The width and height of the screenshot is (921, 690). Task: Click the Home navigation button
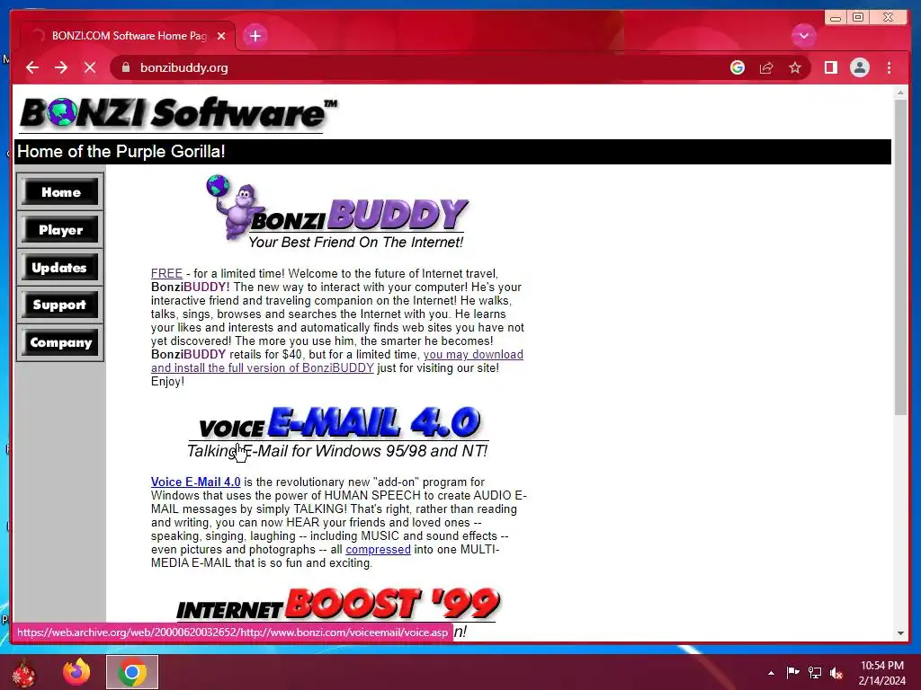click(60, 192)
